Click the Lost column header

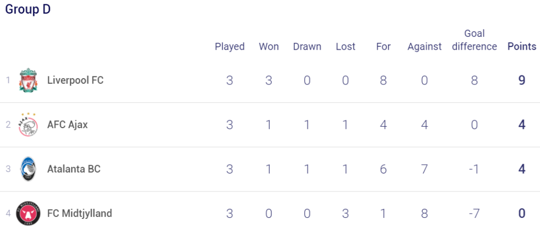click(345, 46)
